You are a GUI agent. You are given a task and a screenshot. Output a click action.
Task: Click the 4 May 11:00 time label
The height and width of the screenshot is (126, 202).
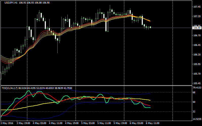[x=56, y=123]
